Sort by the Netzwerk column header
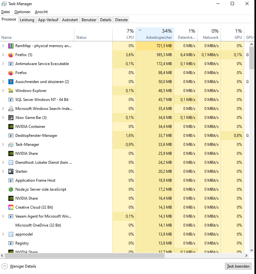 [209, 34]
